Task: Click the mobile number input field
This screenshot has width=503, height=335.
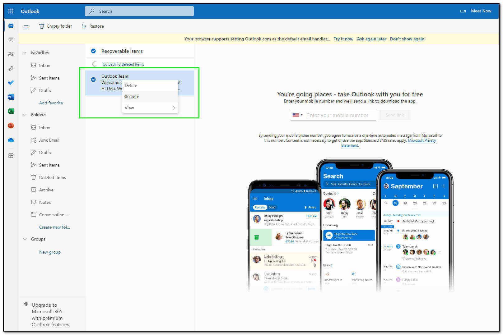Action: tap(339, 115)
